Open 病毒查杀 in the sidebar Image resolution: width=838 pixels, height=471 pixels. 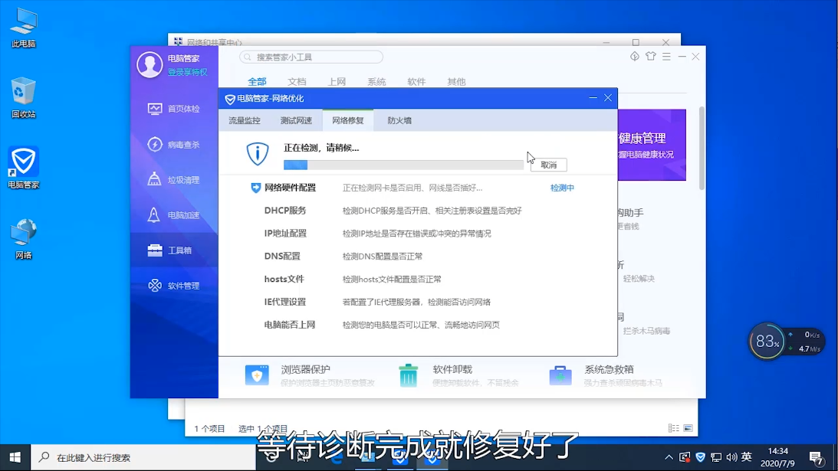tap(174, 144)
